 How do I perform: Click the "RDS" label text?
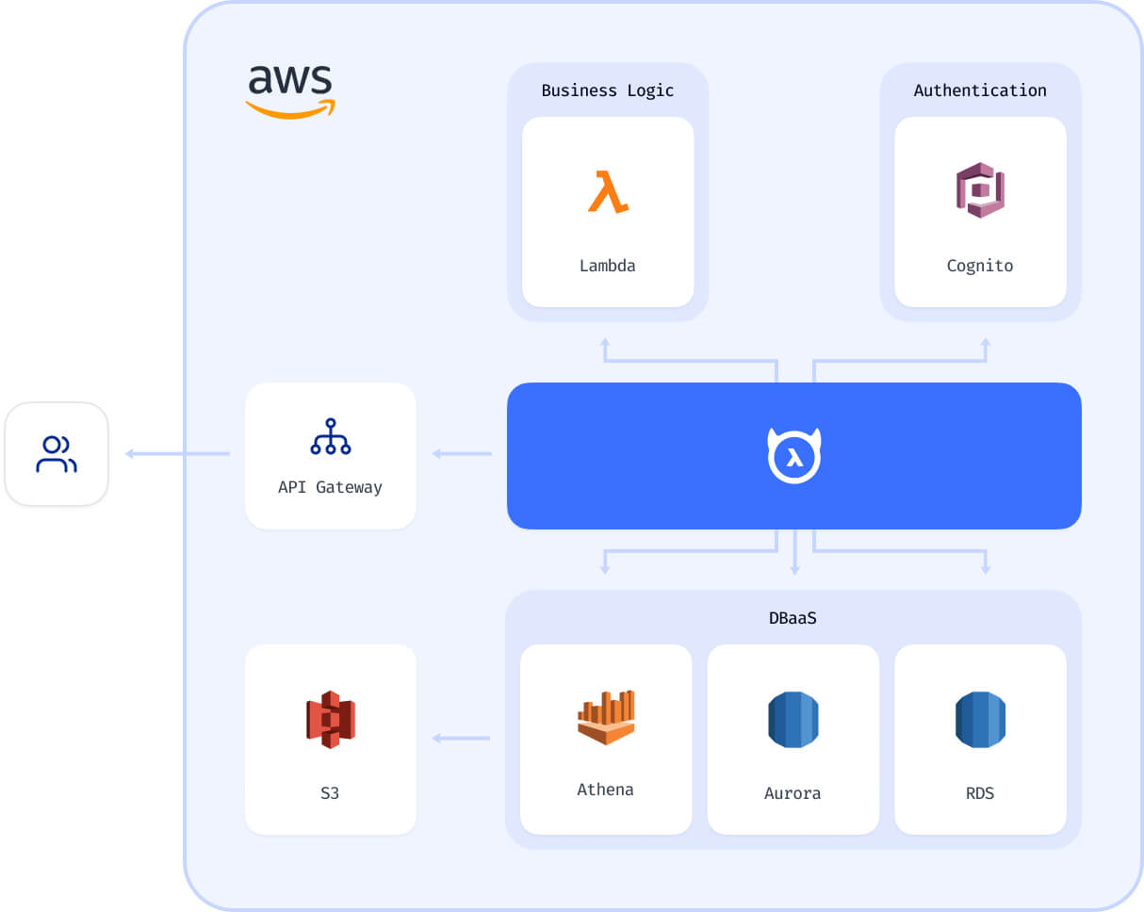980,793
